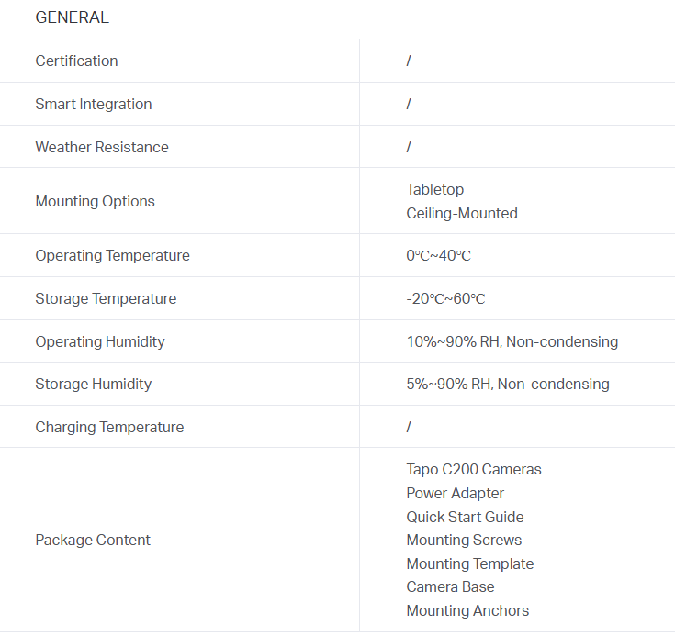Viewport: 675px width, 636px height.
Task: Select the Mounting Options label
Action: point(95,201)
